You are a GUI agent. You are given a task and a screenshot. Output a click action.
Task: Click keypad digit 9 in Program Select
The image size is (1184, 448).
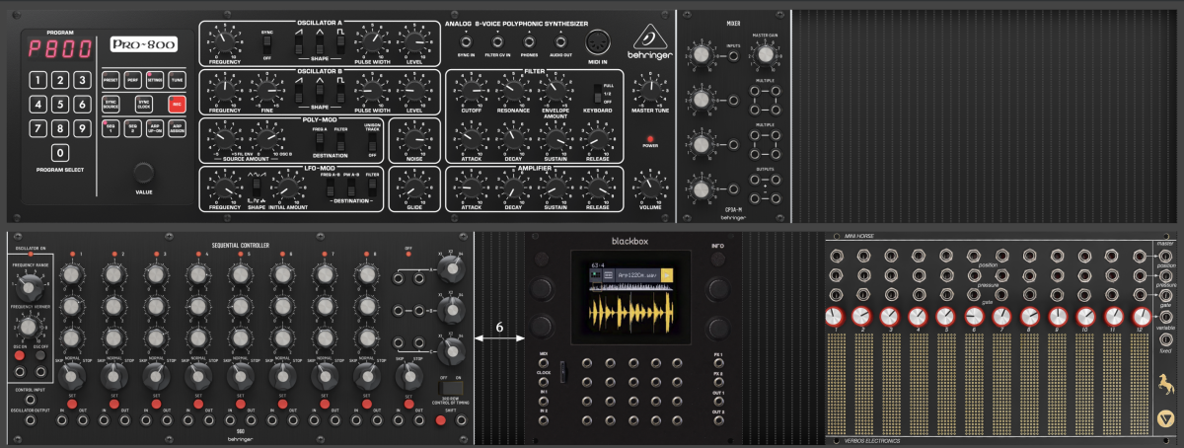pos(82,128)
